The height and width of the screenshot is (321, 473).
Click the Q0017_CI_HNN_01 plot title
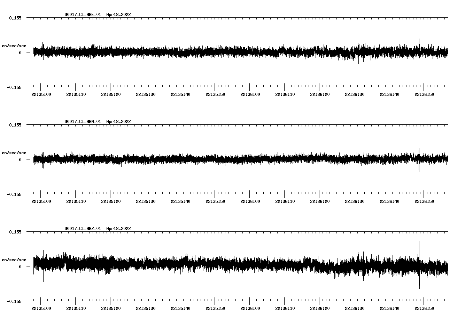(98, 122)
